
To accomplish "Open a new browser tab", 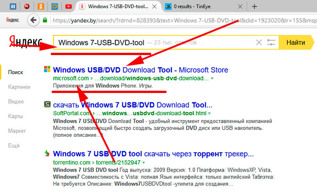I will pyautogui.click(x=255, y=7).
